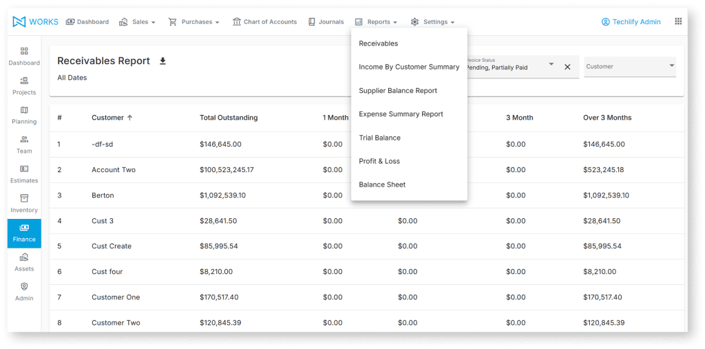Expand the Sales dropdown menu
Screen dimensions: 705x349
point(154,22)
